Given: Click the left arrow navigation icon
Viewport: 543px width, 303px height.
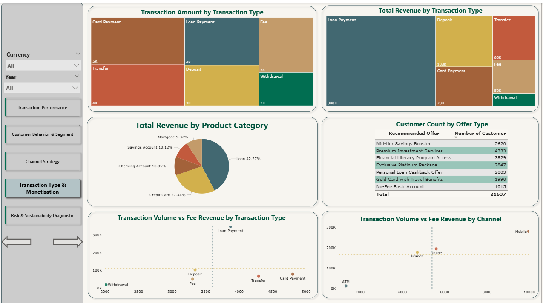Looking at the screenshot, I should pos(16,242).
